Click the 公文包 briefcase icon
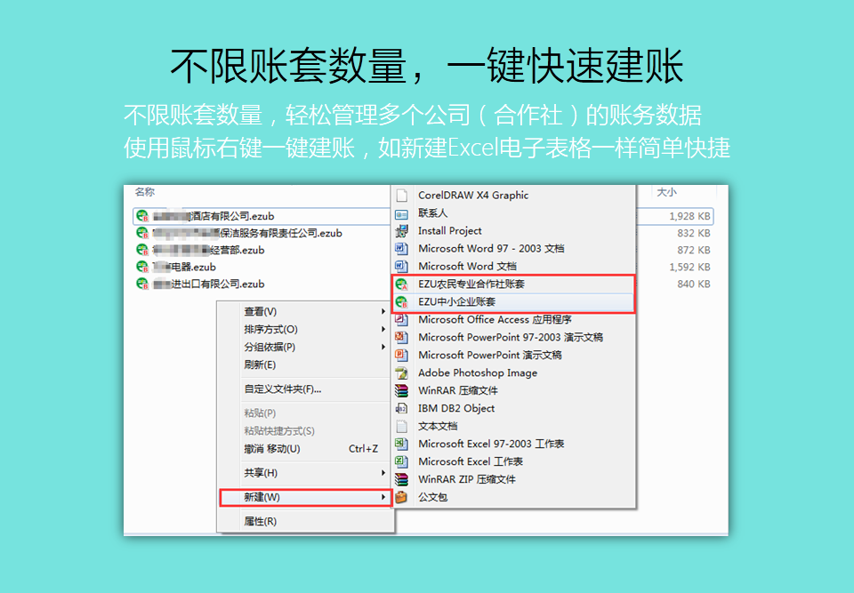This screenshot has height=593, width=854. [402, 497]
